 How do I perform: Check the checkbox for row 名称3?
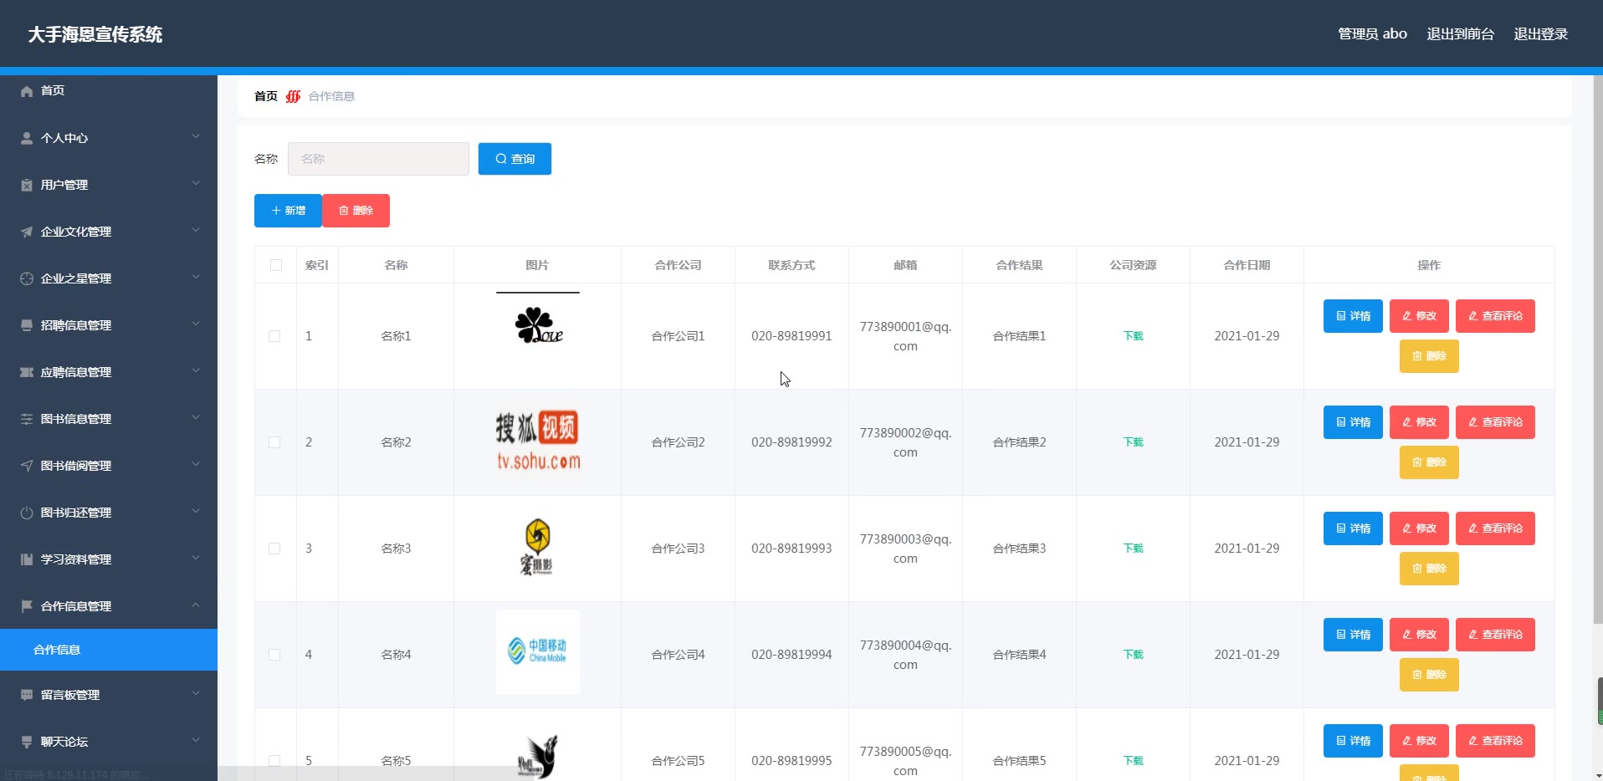[274, 549]
